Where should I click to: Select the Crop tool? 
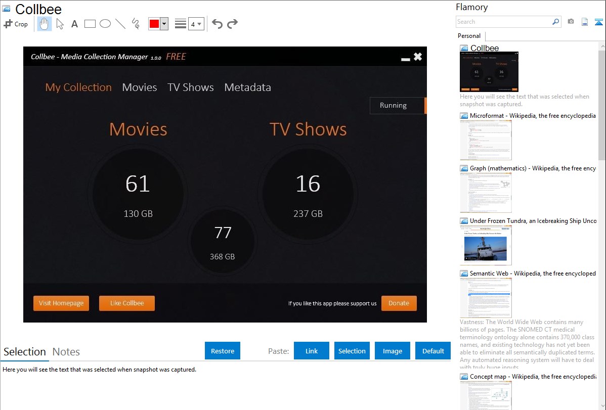pos(16,24)
